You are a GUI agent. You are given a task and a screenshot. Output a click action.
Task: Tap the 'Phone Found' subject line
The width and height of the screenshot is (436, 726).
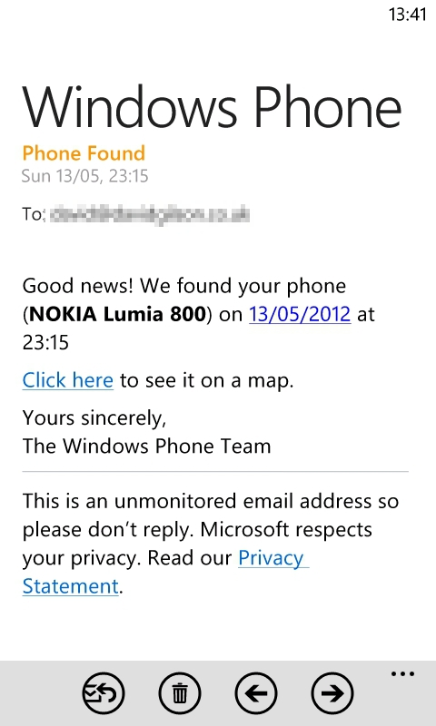[x=84, y=153]
